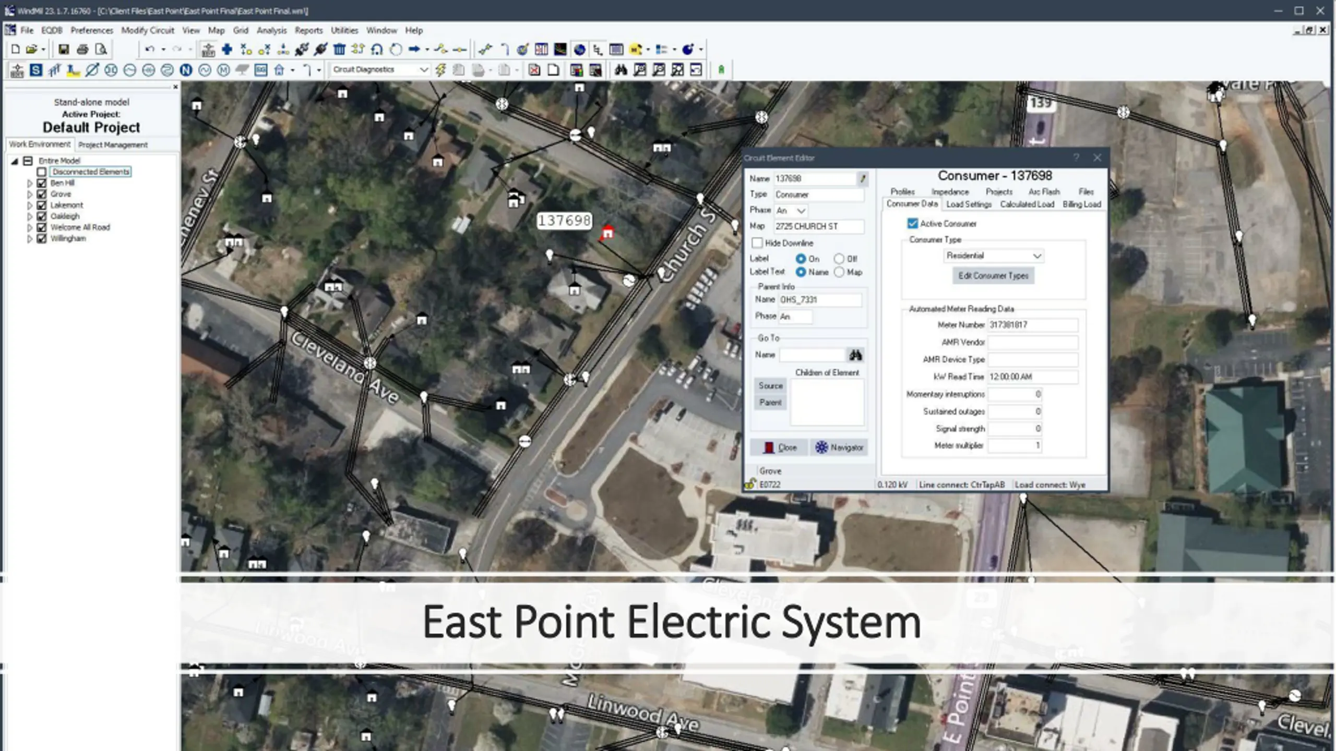This screenshot has height=751, width=1336.
Task: Open the EQDB menu
Action: 52,30
